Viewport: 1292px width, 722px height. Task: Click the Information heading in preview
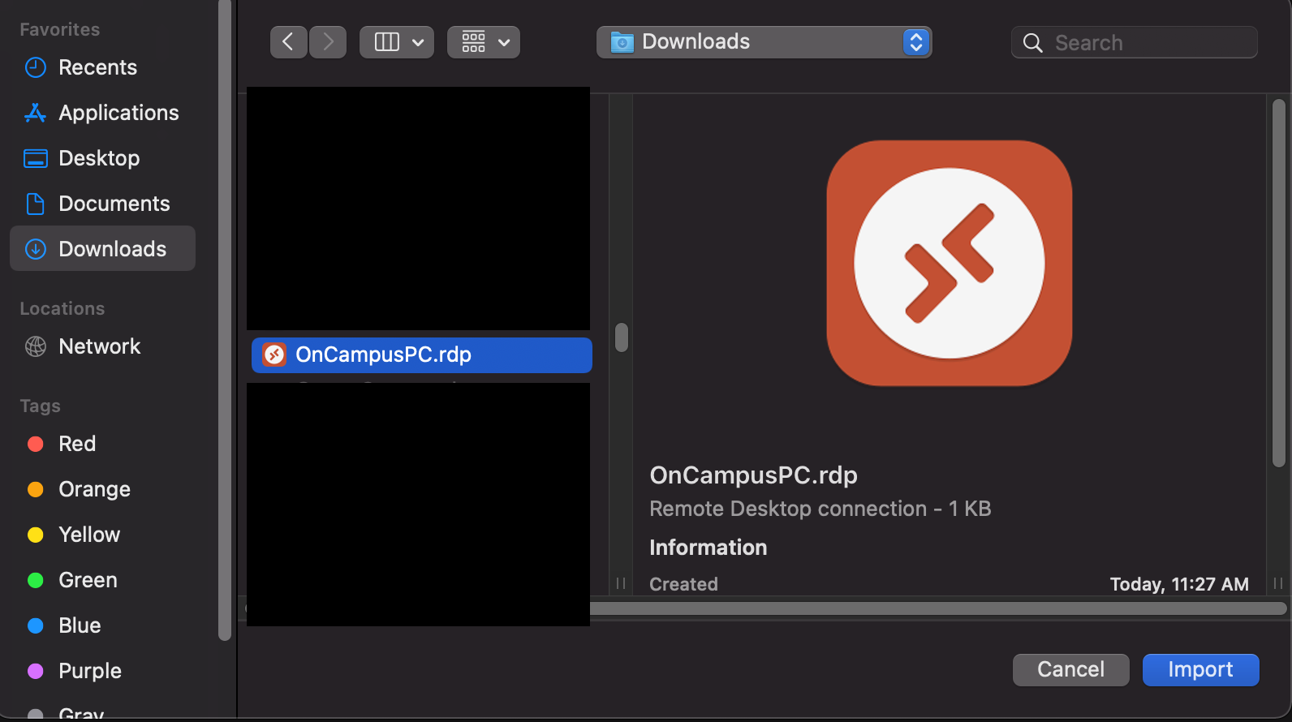click(708, 548)
